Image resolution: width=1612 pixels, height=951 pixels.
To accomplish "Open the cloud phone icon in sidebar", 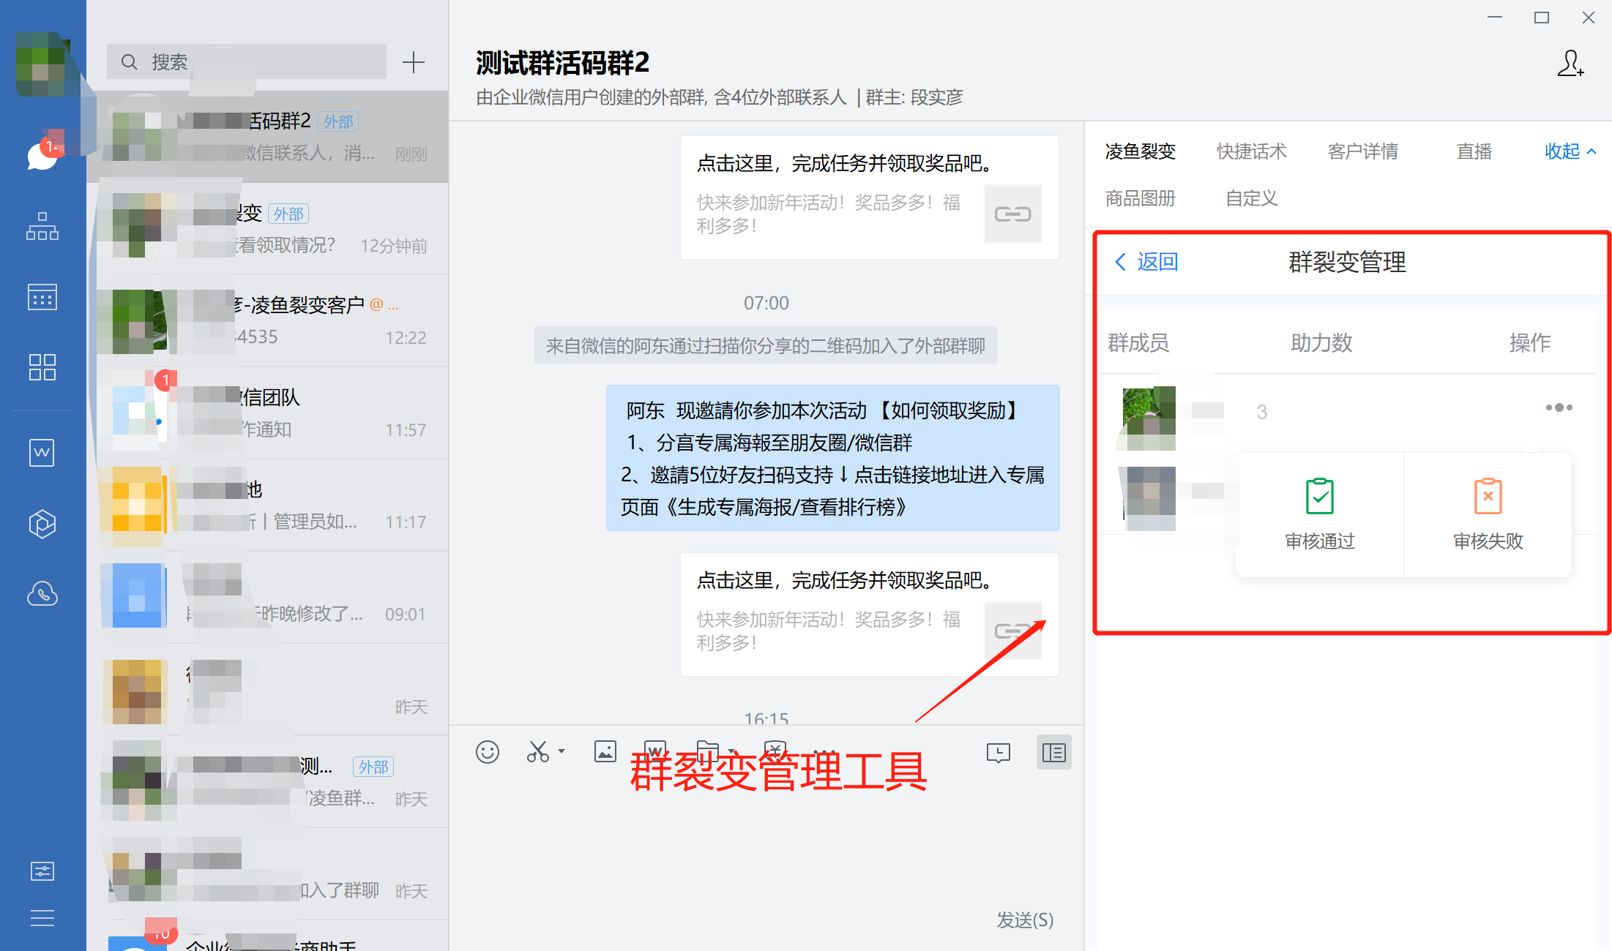I will 42,594.
